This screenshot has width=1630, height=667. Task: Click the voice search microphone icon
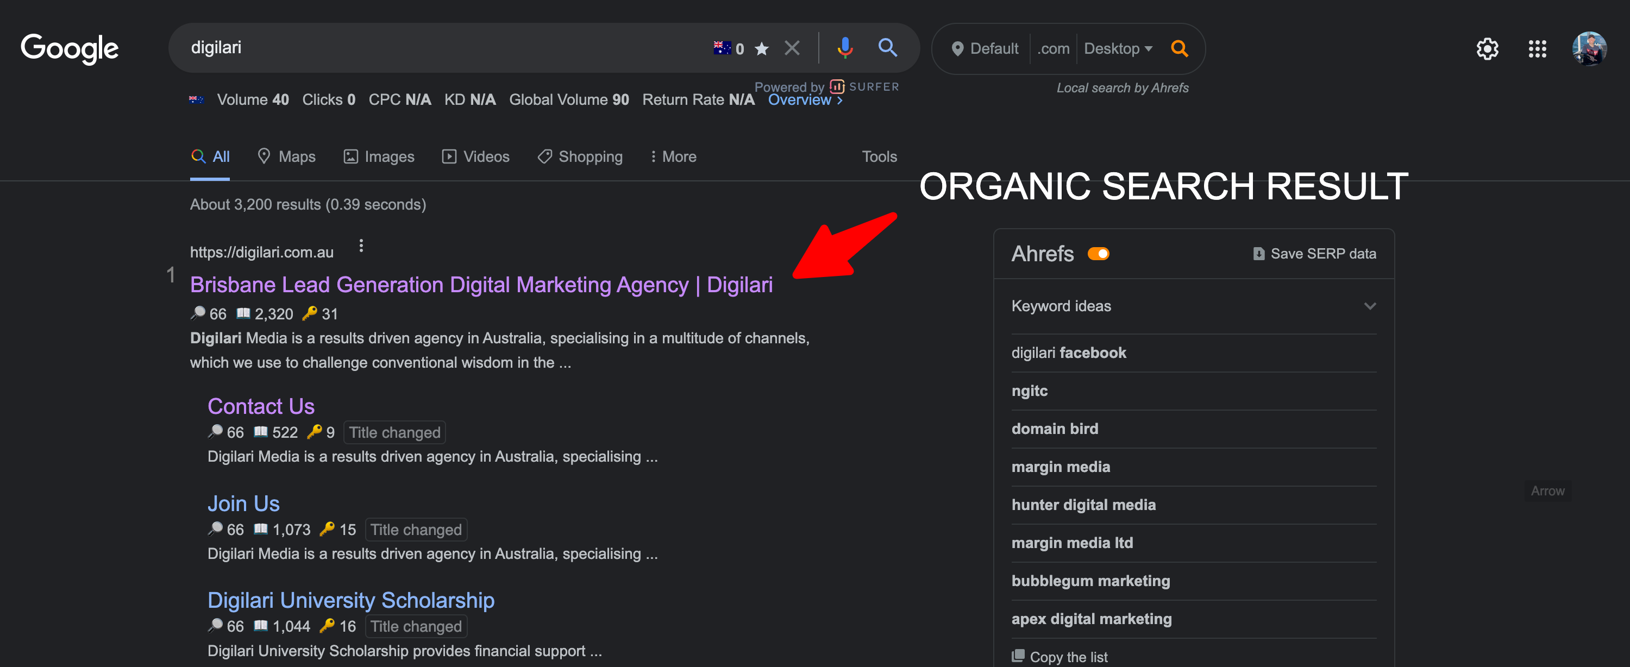click(844, 47)
